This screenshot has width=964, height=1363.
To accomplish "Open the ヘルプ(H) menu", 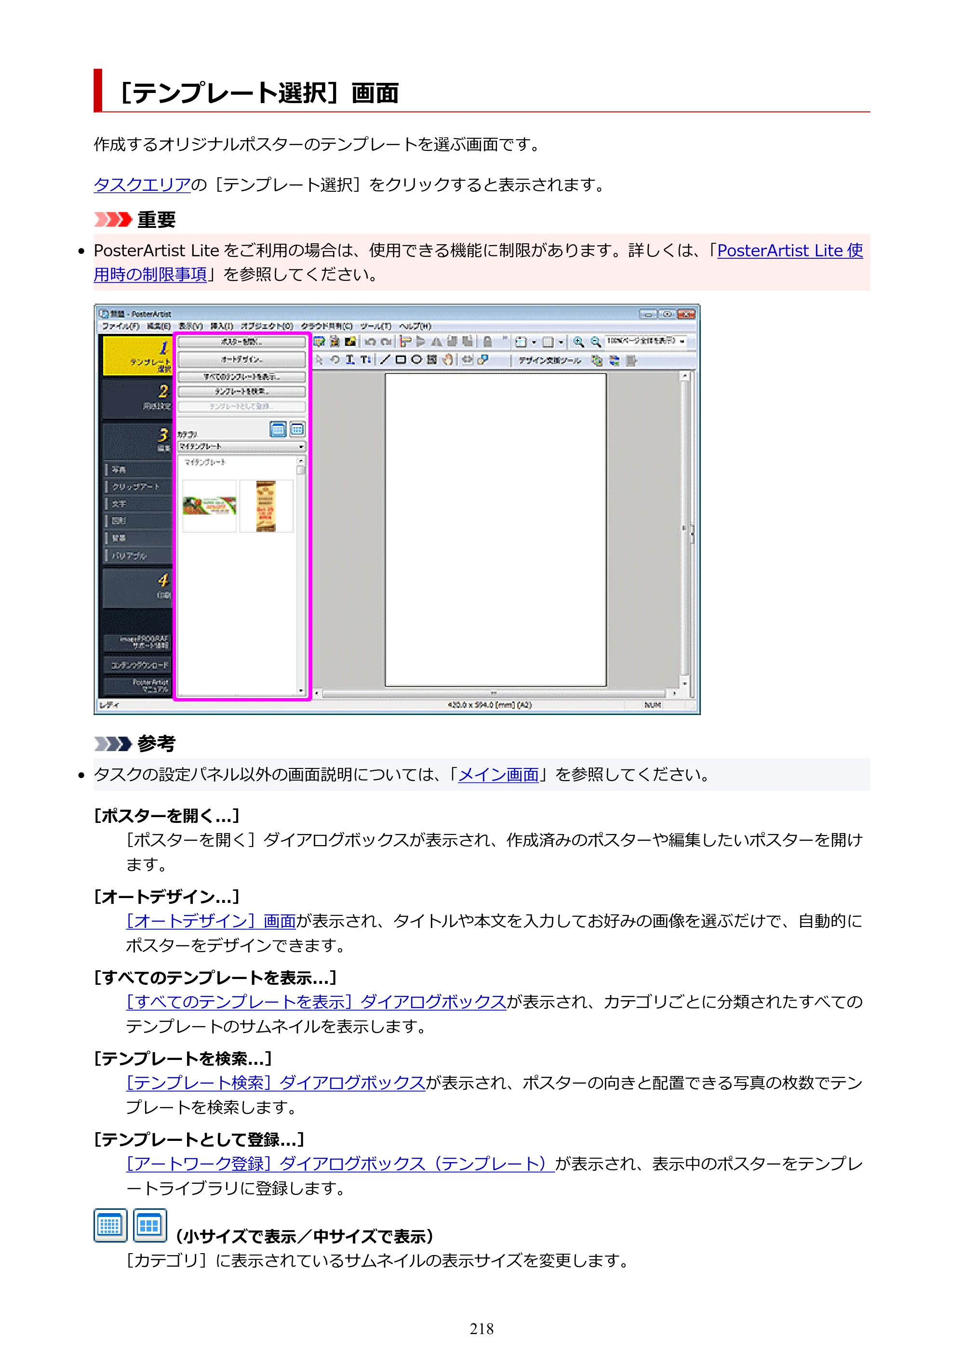I will 415,326.
